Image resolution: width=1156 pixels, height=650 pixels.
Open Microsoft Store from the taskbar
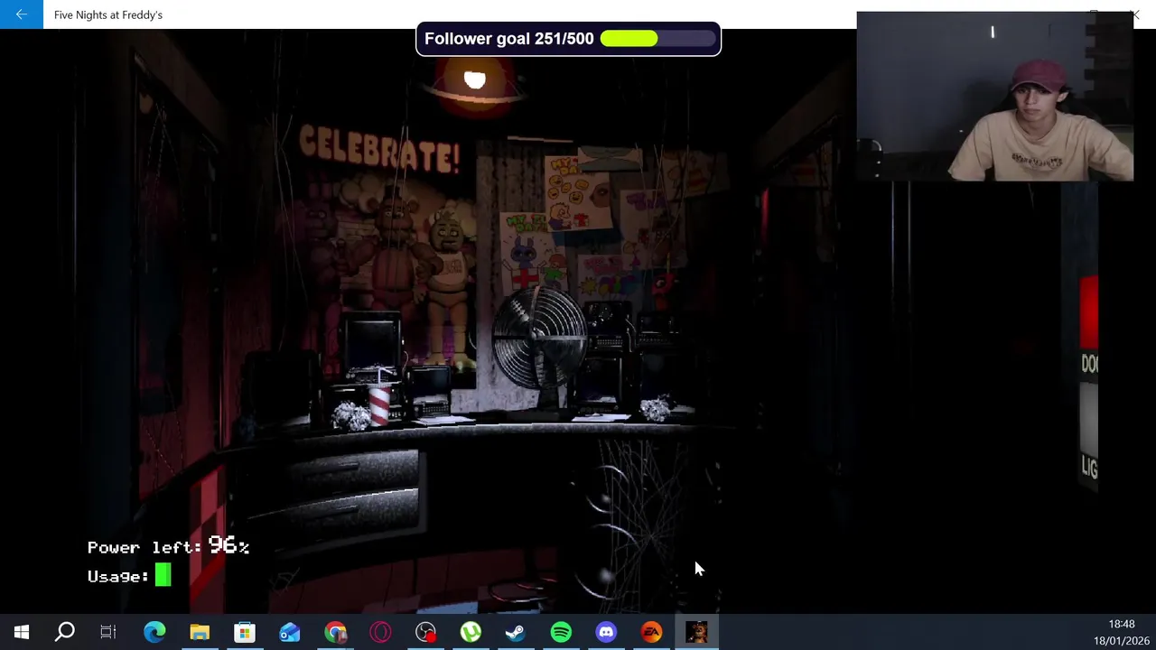[245, 632]
